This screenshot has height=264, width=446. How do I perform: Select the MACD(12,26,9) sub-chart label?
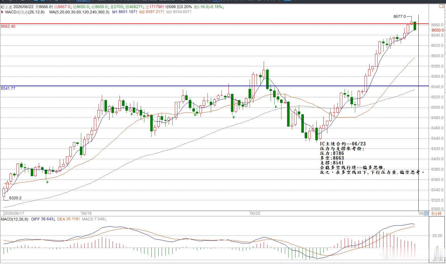(15, 219)
